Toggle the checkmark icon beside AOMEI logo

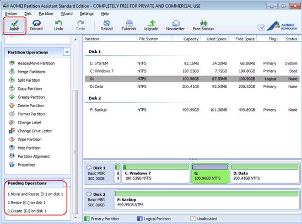261,28
